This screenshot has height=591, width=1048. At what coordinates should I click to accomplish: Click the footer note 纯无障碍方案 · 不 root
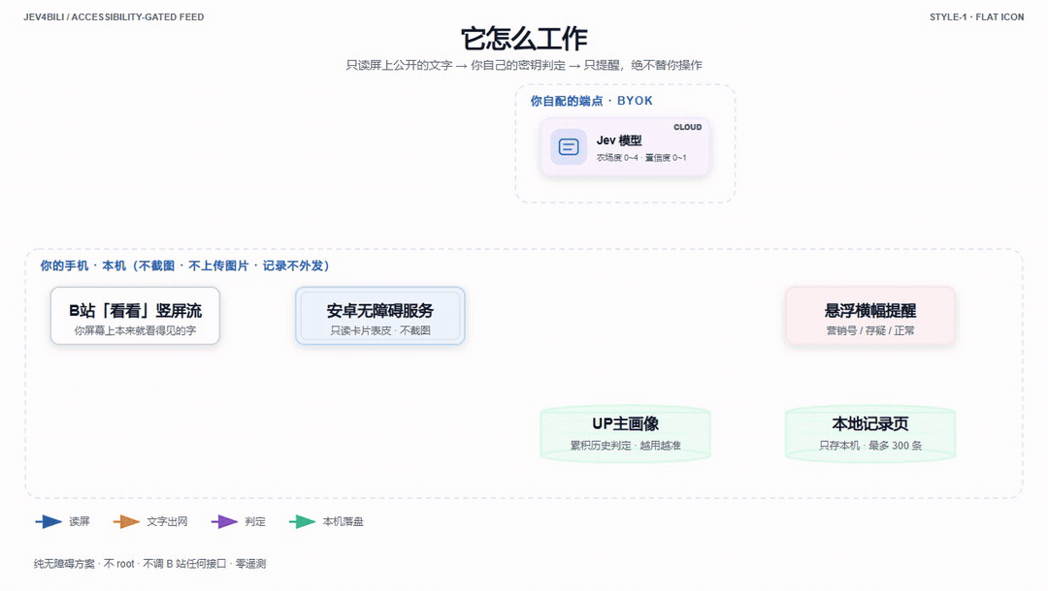click(x=149, y=564)
